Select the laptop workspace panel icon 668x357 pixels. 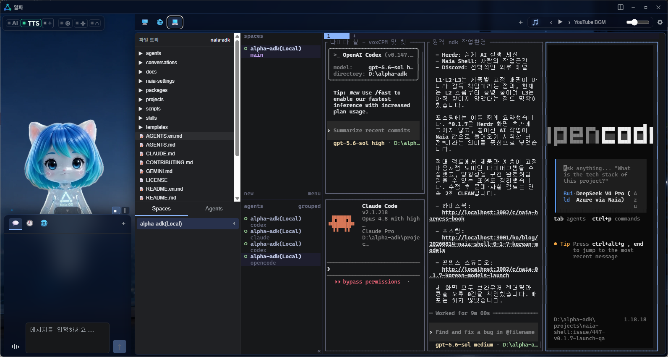175,22
